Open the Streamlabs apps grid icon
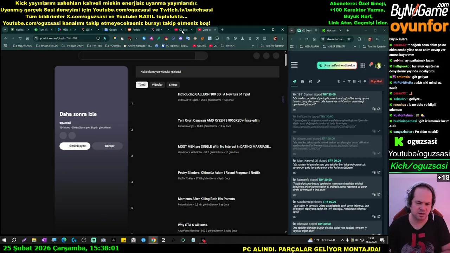 click(362, 65)
